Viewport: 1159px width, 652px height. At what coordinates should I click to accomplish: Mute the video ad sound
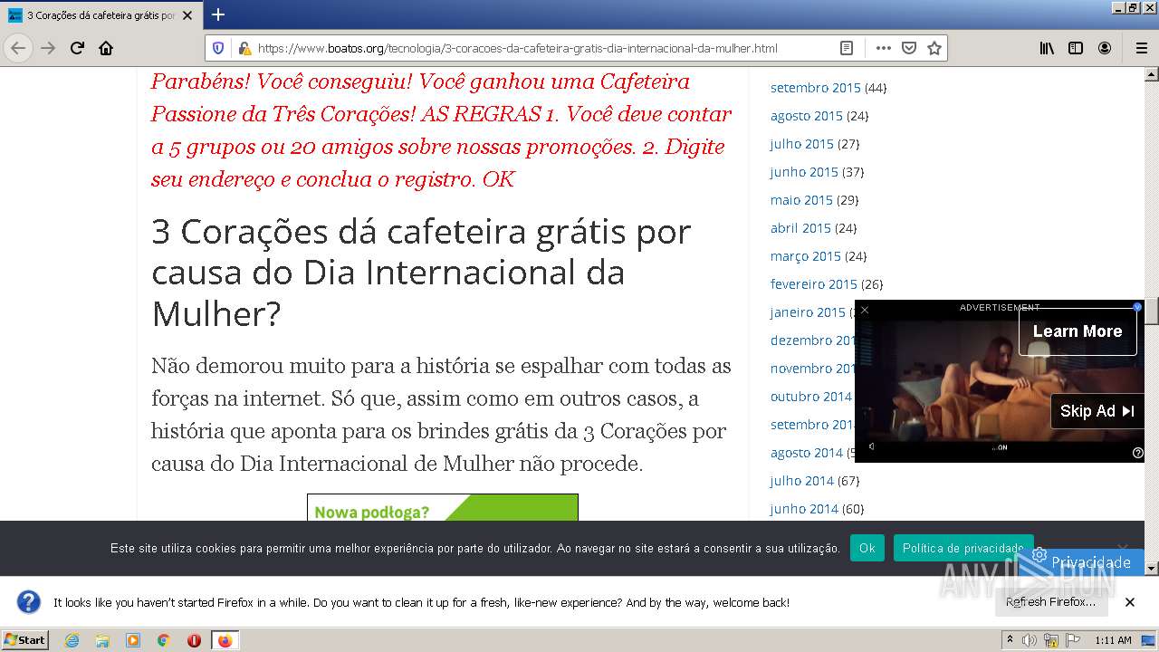[x=872, y=446]
